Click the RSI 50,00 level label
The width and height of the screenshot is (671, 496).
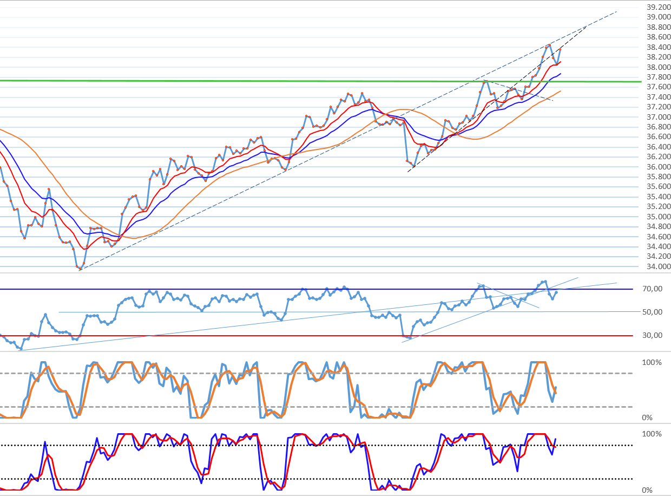click(652, 312)
